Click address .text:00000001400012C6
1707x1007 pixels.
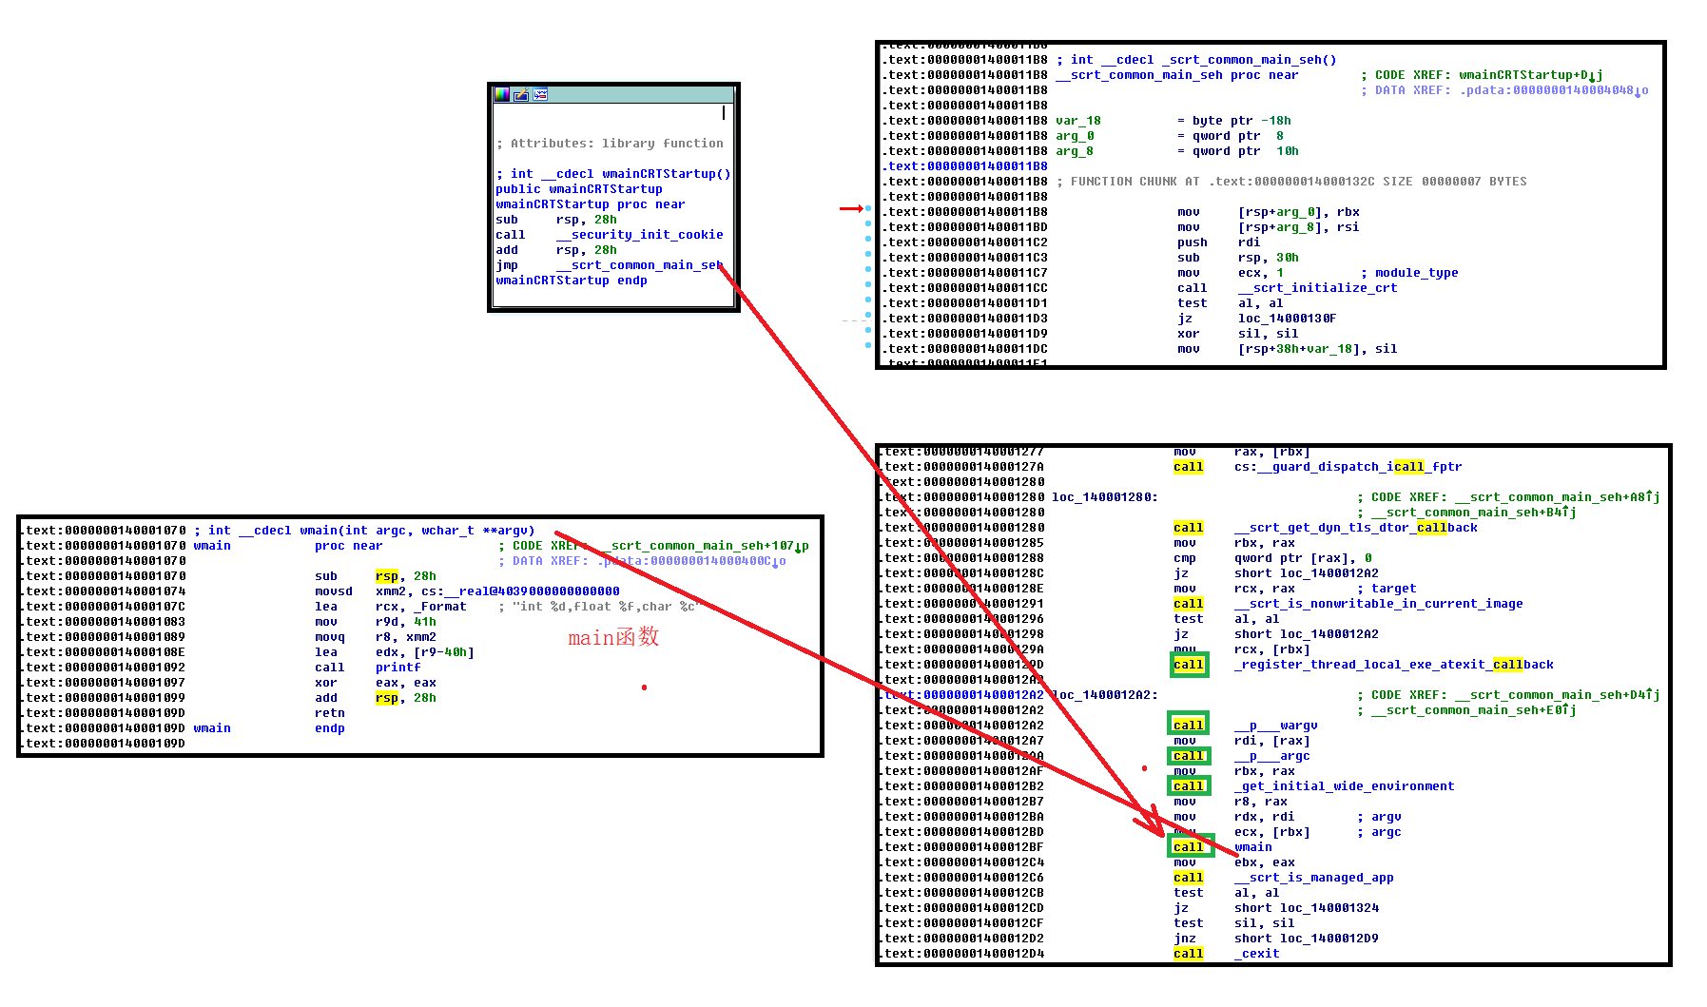[x=961, y=878]
